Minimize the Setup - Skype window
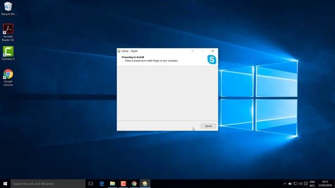This screenshot has width=335, height=188. 193,51
